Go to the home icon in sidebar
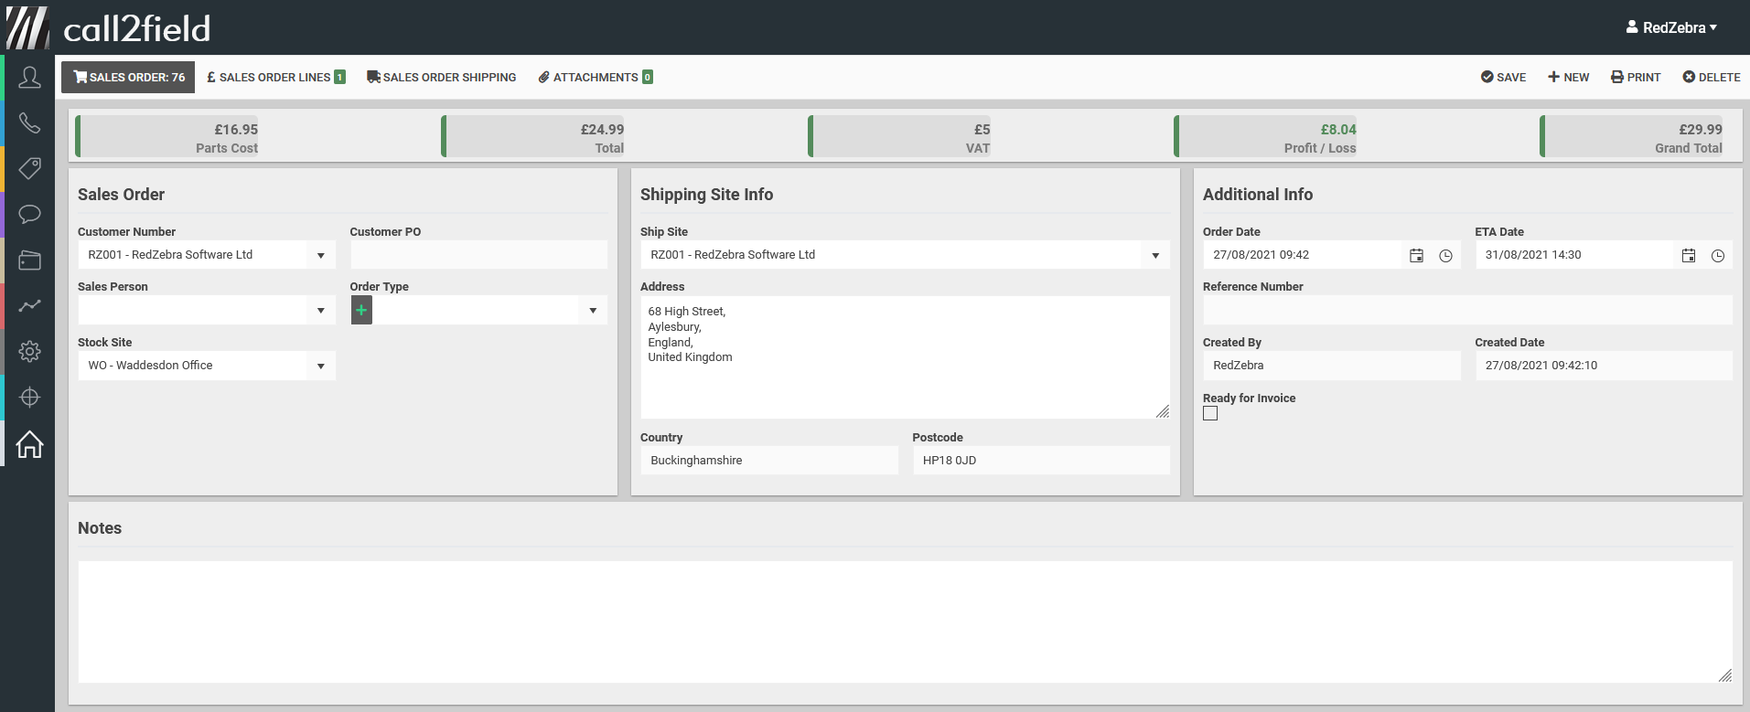The width and height of the screenshot is (1750, 712). point(29,444)
